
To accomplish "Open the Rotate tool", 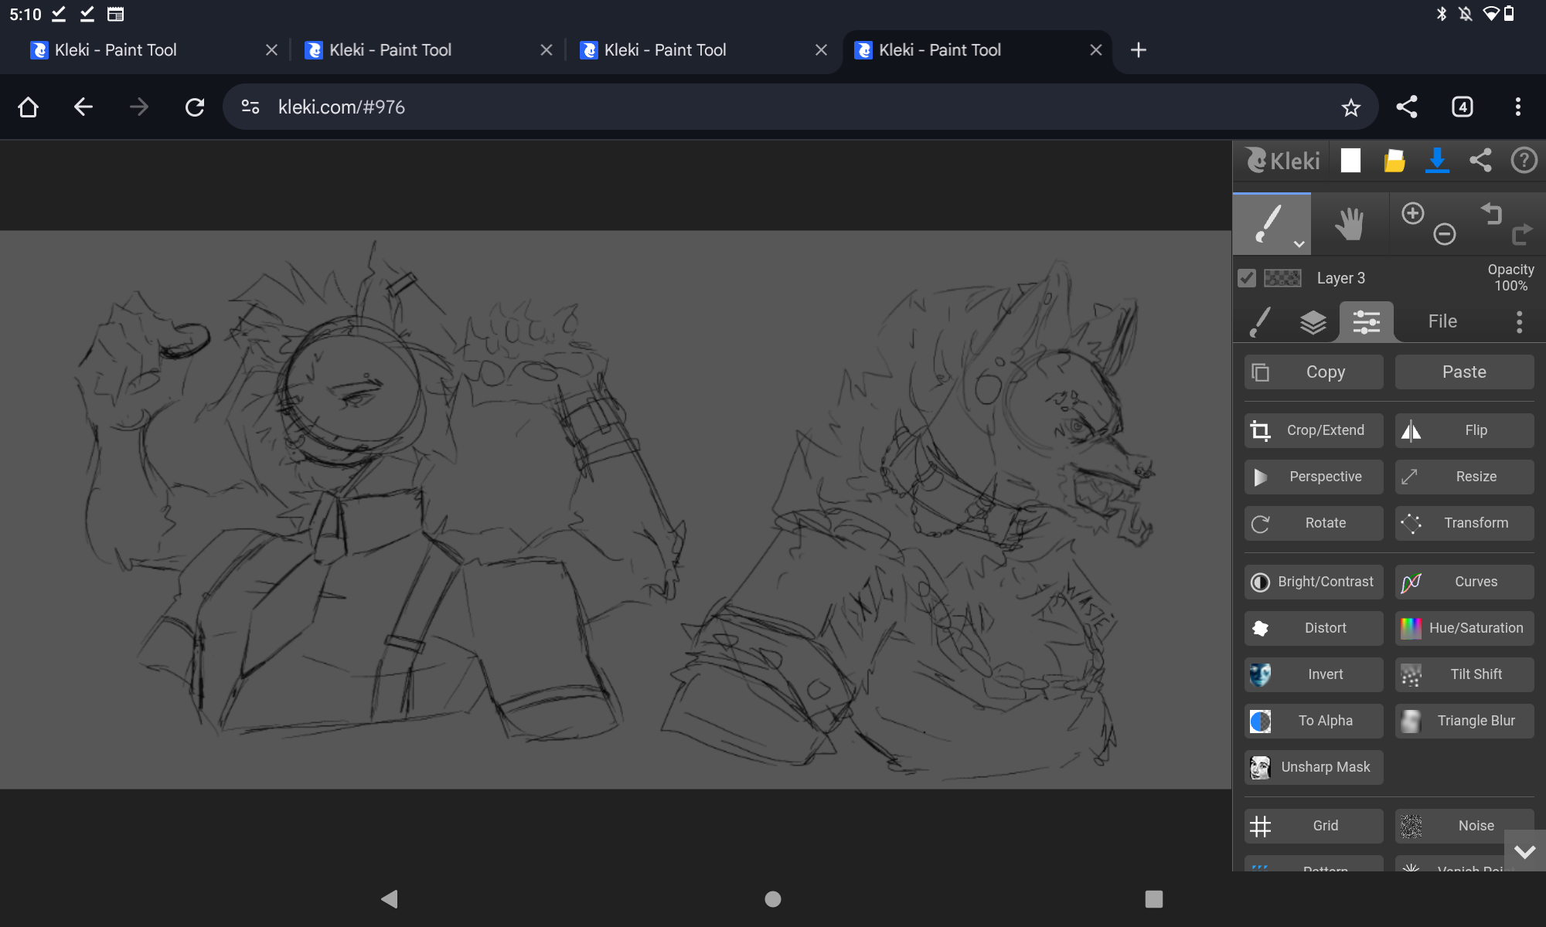I will pyautogui.click(x=1314, y=523).
